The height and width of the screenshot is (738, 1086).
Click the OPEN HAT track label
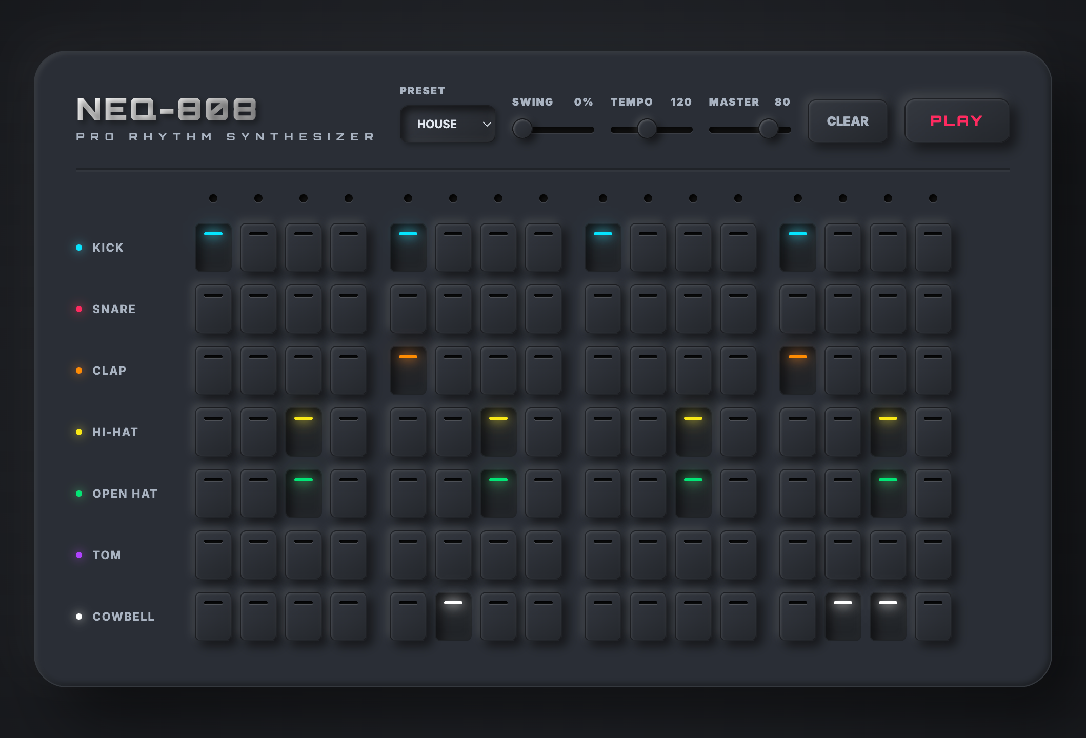pos(125,494)
